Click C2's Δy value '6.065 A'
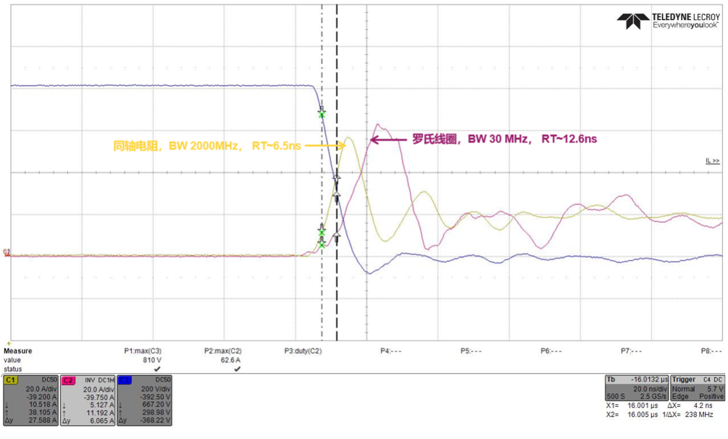 pos(102,420)
